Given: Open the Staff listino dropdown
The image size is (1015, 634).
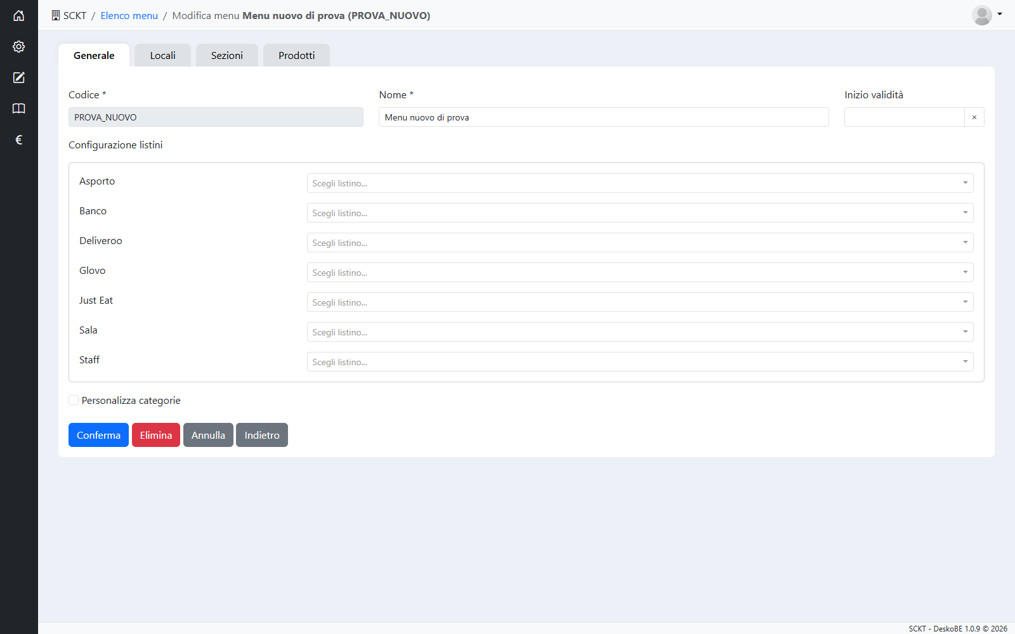Looking at the screenshot, I should [640, 362].
